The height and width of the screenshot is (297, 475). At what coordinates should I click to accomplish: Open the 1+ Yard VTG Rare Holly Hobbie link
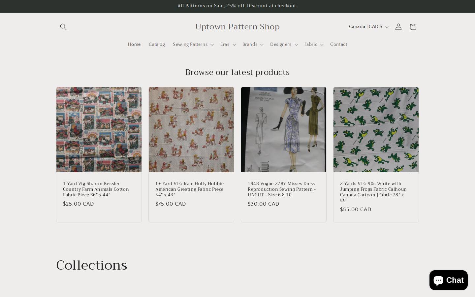(x=190, y=189)
